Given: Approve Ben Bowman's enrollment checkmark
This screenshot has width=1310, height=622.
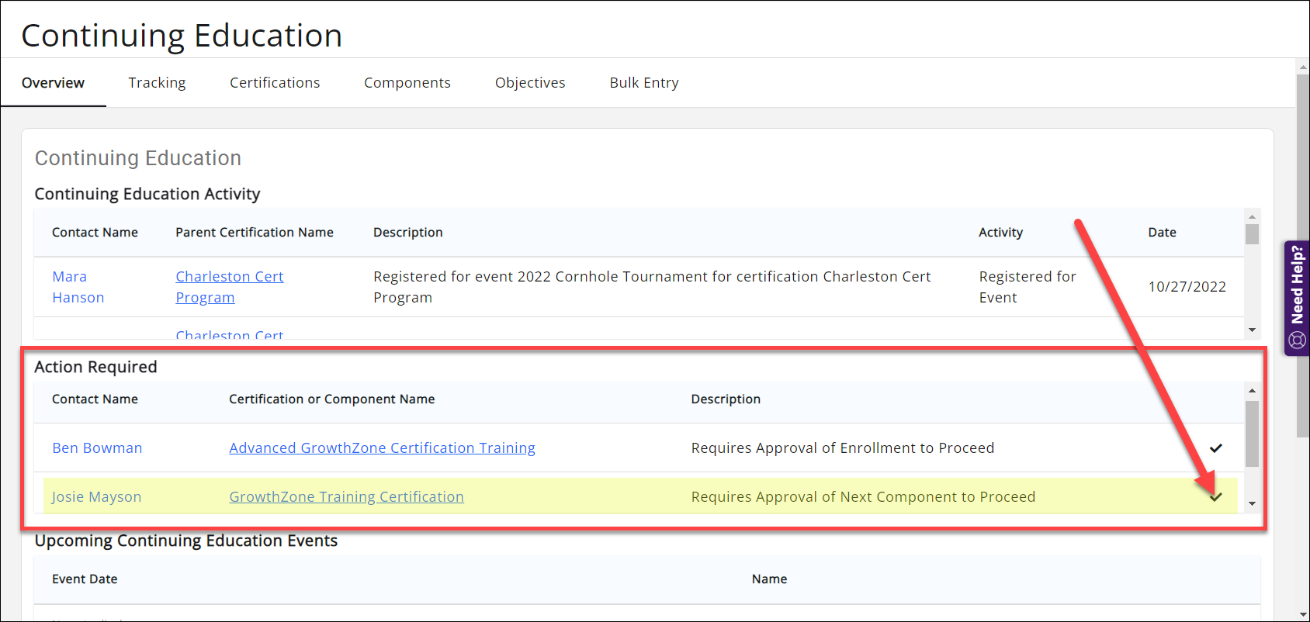Looking at the screenshot, I should tap(1215, 448).
